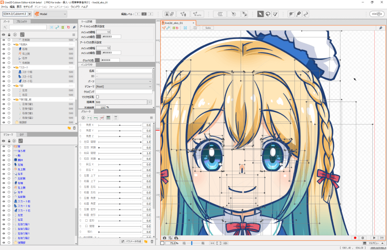This screenshot has width=387, height=250.
Task: Click the mesh line color swatch in アートメッシュ section
Action: [98, 37]
